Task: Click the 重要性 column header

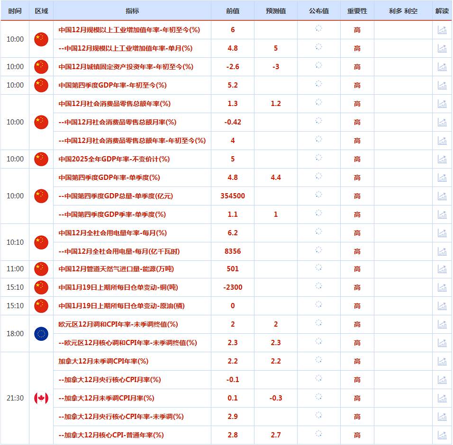Action: click(x=357, y=10)
